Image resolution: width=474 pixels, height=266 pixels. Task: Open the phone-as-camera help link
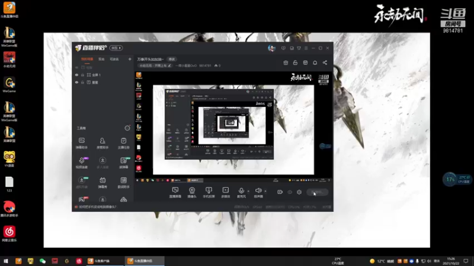click(97, 207)
